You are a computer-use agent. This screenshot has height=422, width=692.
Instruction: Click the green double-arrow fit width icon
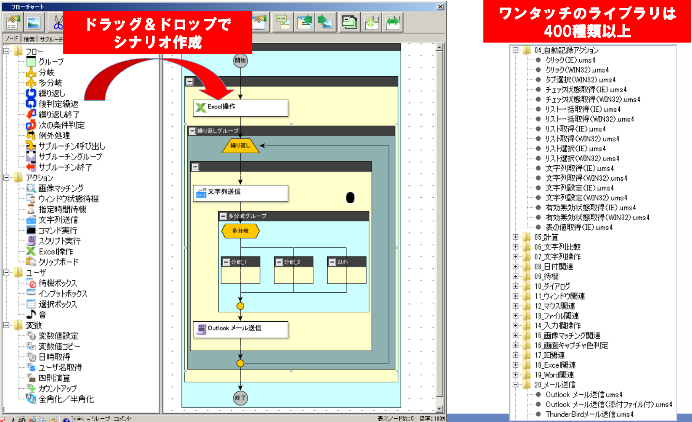point(393,23)
